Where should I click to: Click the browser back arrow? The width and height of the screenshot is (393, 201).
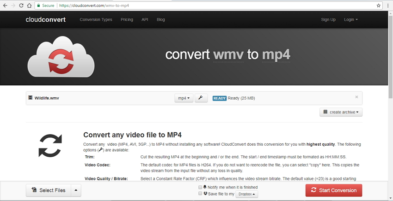pyautogui.click(x=5, y=5)
